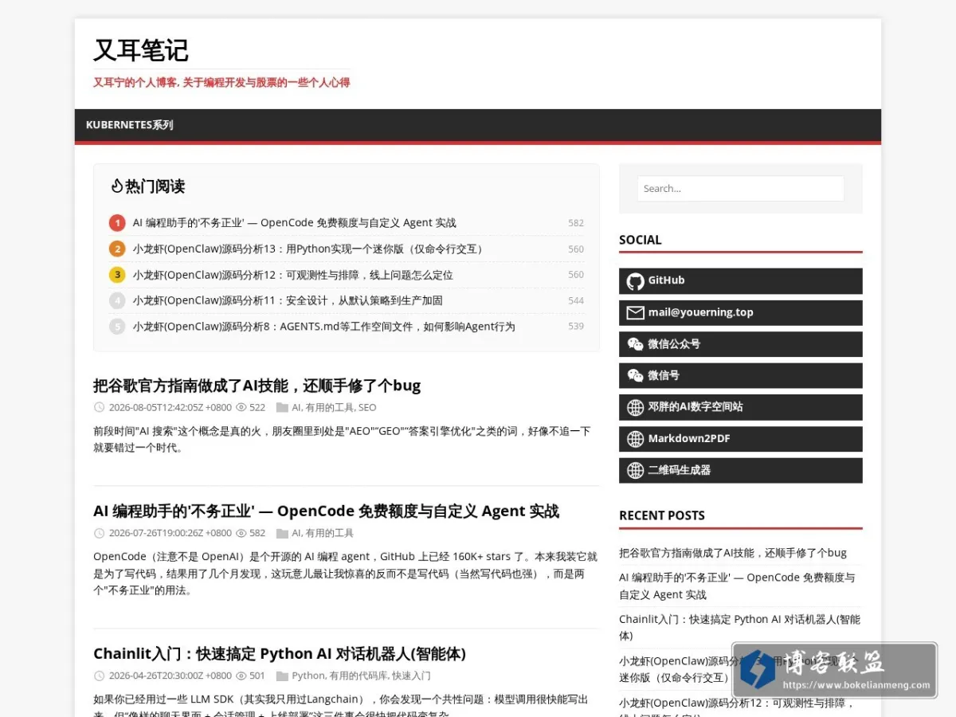Viewport: 956px width, 717px height.
Task: Click clock icon next to 2026-08-05 date
Action: [100, 407]
